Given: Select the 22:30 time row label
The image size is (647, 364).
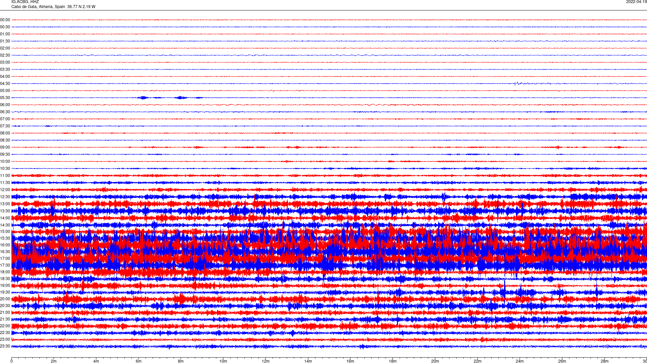Looking at the screenshot, I should coord(5,333).
